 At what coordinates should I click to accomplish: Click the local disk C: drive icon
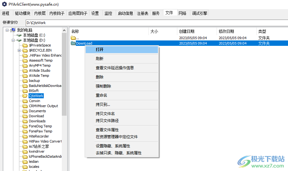[19, 35]
